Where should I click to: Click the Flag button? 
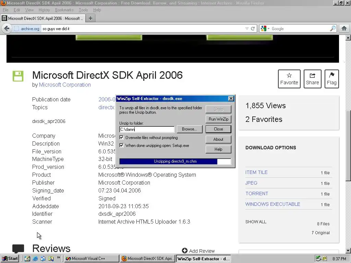[331, 79]
